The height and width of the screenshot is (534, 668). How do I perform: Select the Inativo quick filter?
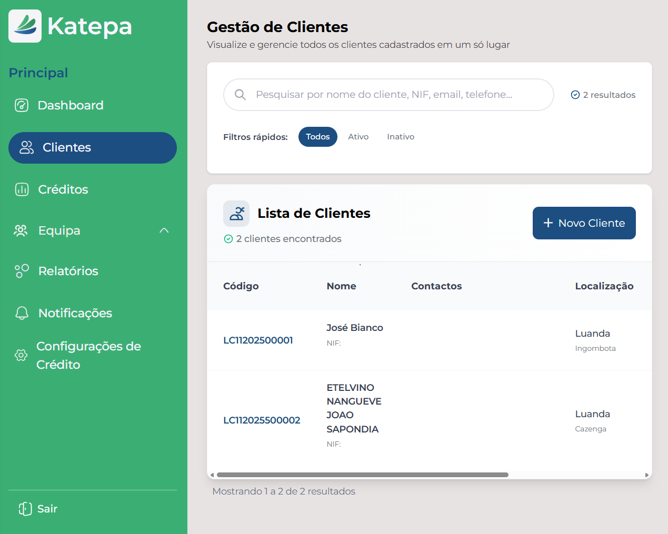pos(400,136)
